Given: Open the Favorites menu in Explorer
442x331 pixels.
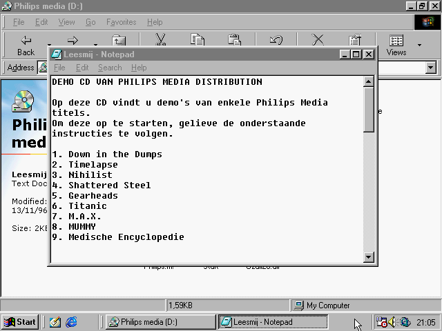Looking at the screenshot, I should (x=121, y=22).
